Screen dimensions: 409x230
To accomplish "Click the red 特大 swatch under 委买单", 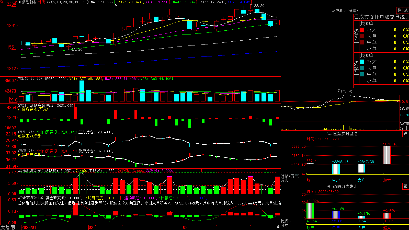I will tap(362, 30).
